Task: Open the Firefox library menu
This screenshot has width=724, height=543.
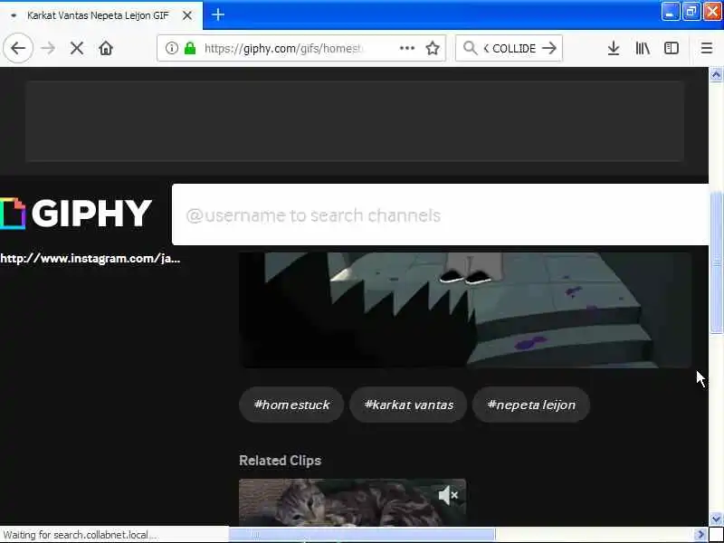Action: (643, 48)
